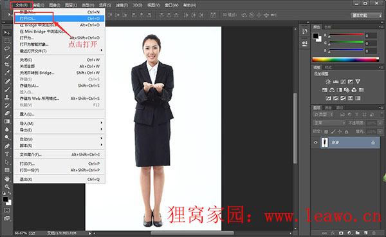This screenshot has width=386, height=237.
Task: Select the Move tool
Action: coord(7,32)
